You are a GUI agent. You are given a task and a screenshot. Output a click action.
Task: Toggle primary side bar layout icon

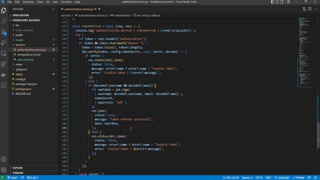point(272,2)
